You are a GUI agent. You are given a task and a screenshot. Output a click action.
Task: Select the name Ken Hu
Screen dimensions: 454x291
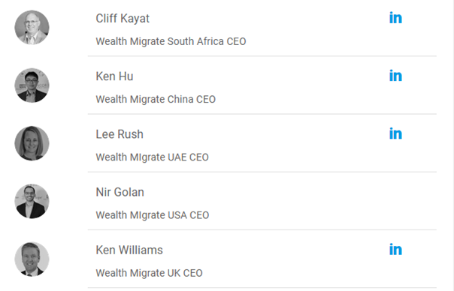click(114, 76)
